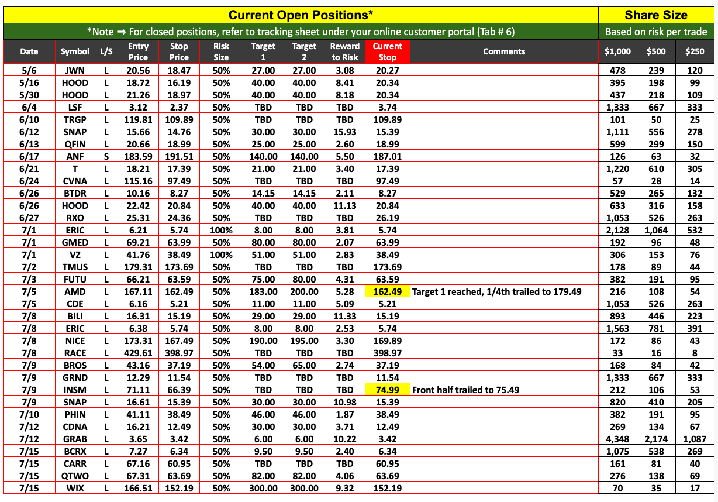The image size is (718, 502).
Task: Select the "Comments" column header
Action: [504, 51]
